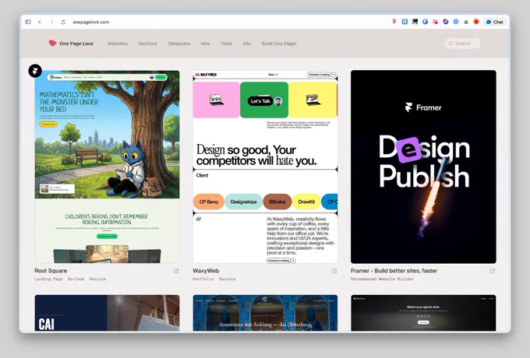The width and height of the screenshot is (530, 358).
Task: Click the Service tag under Root Square
Action: coord(97,279)
